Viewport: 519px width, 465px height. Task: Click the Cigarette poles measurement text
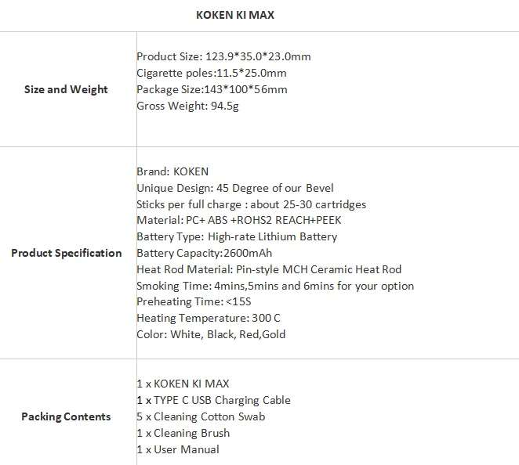(211, 73)
